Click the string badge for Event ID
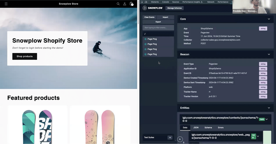The height and width of the screenshot is (144, 276). 263,73
